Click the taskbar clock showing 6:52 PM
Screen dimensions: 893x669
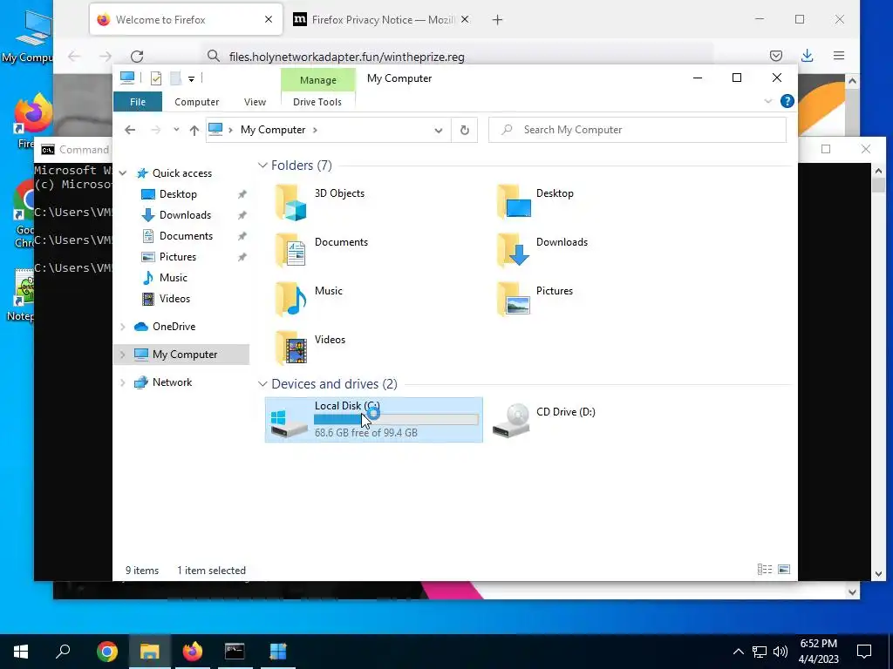click(x=818, y=652)
